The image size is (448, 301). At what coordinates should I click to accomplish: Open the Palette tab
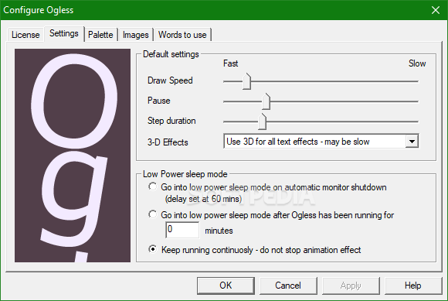coord(100,35)
